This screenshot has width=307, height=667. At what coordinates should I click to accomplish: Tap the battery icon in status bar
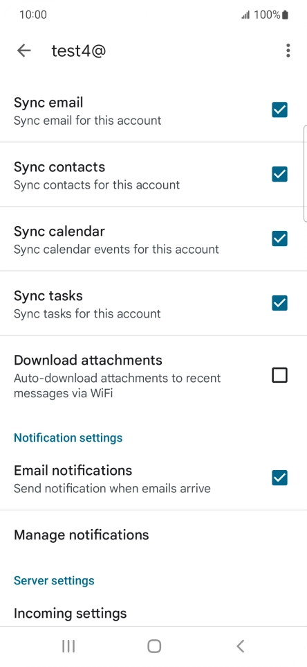pyautogui.click(x=285, y=15)
